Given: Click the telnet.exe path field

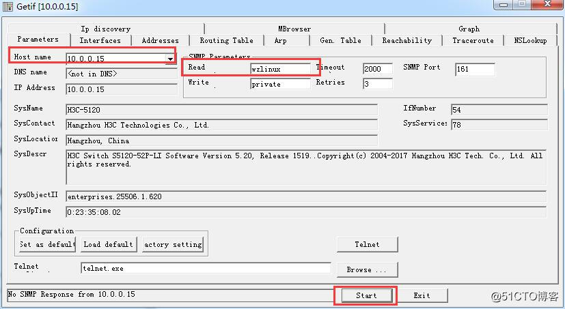Looking at the screenshot, I should pos(206,268).
